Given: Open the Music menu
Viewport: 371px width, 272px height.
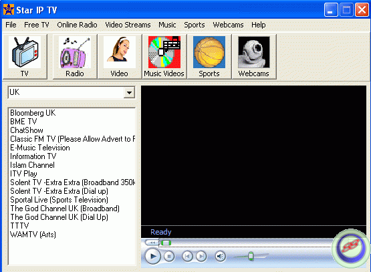Looking at the screenshot, I should (x=167, y=25).
